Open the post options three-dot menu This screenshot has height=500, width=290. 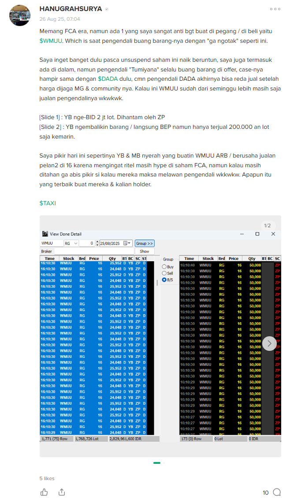pyautogui.click(x=275, y=9)
